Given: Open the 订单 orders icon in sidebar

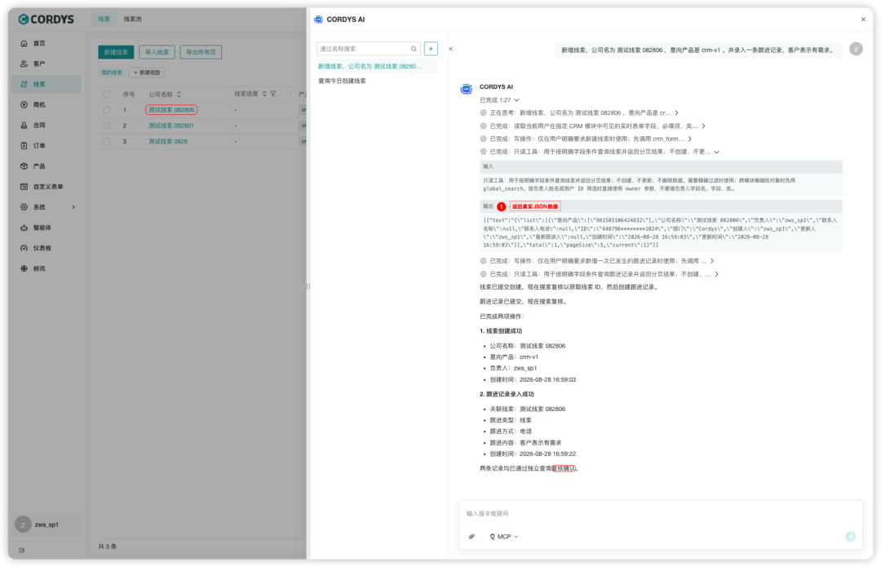Looking at the screenshot, I should click(24, 145).
